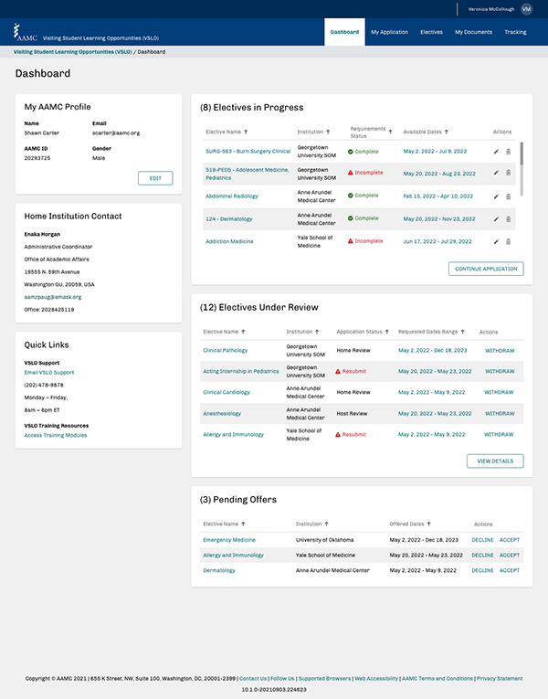This screenshot has height=699, width=548.
Task: Decline the Emergency Medicine offer
Action: tap(482, 540)
